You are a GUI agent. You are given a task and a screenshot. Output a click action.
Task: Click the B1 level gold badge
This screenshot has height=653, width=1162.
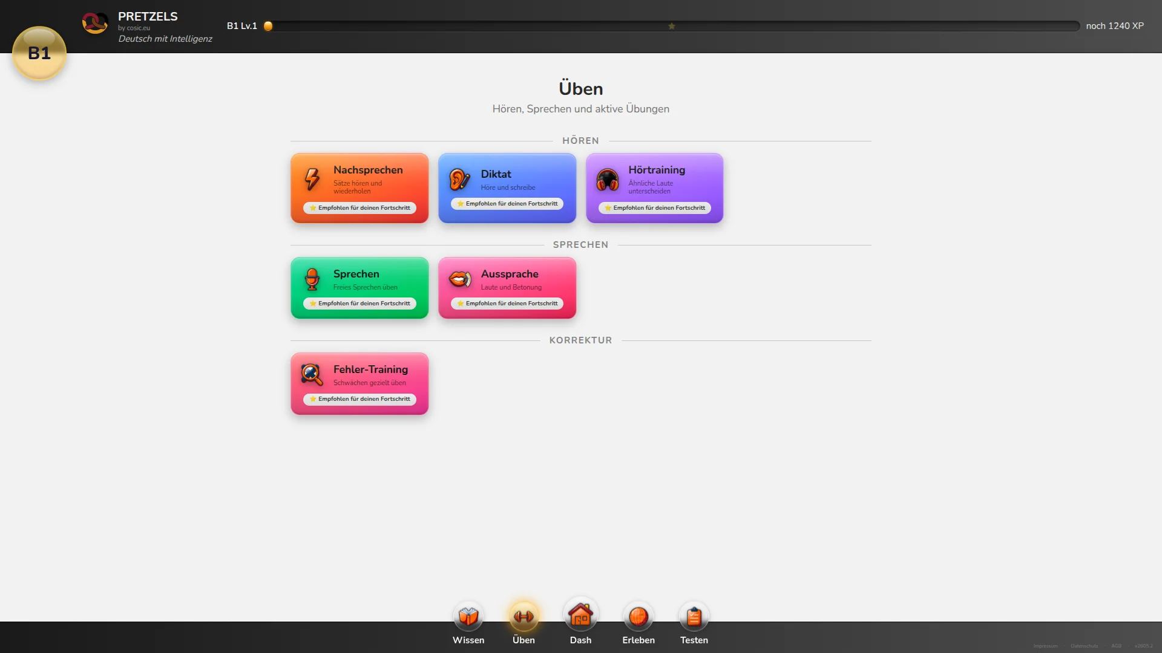[39, 53]
